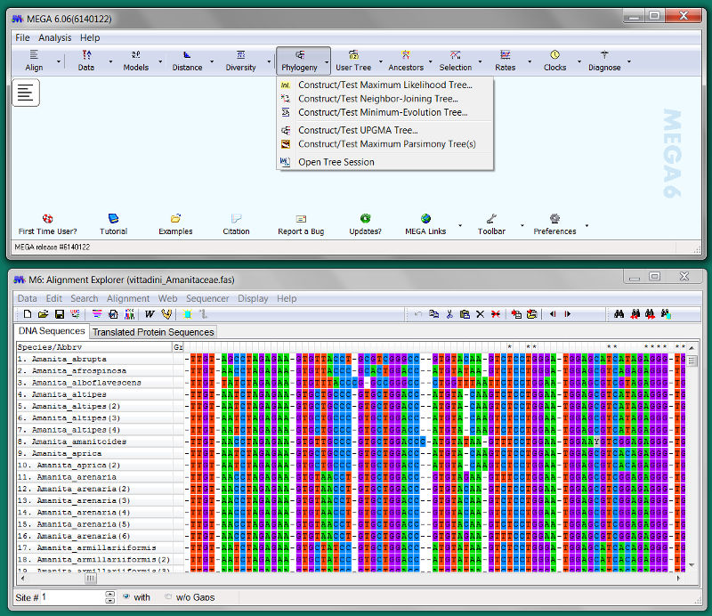Expand the User Tree dropdown arrow
The height and width of the screenshot is (616, 712).
(x=381, y=61)
